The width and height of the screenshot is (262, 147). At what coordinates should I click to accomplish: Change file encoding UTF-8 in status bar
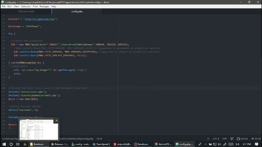pyautogui.click(x=216, y=139)
